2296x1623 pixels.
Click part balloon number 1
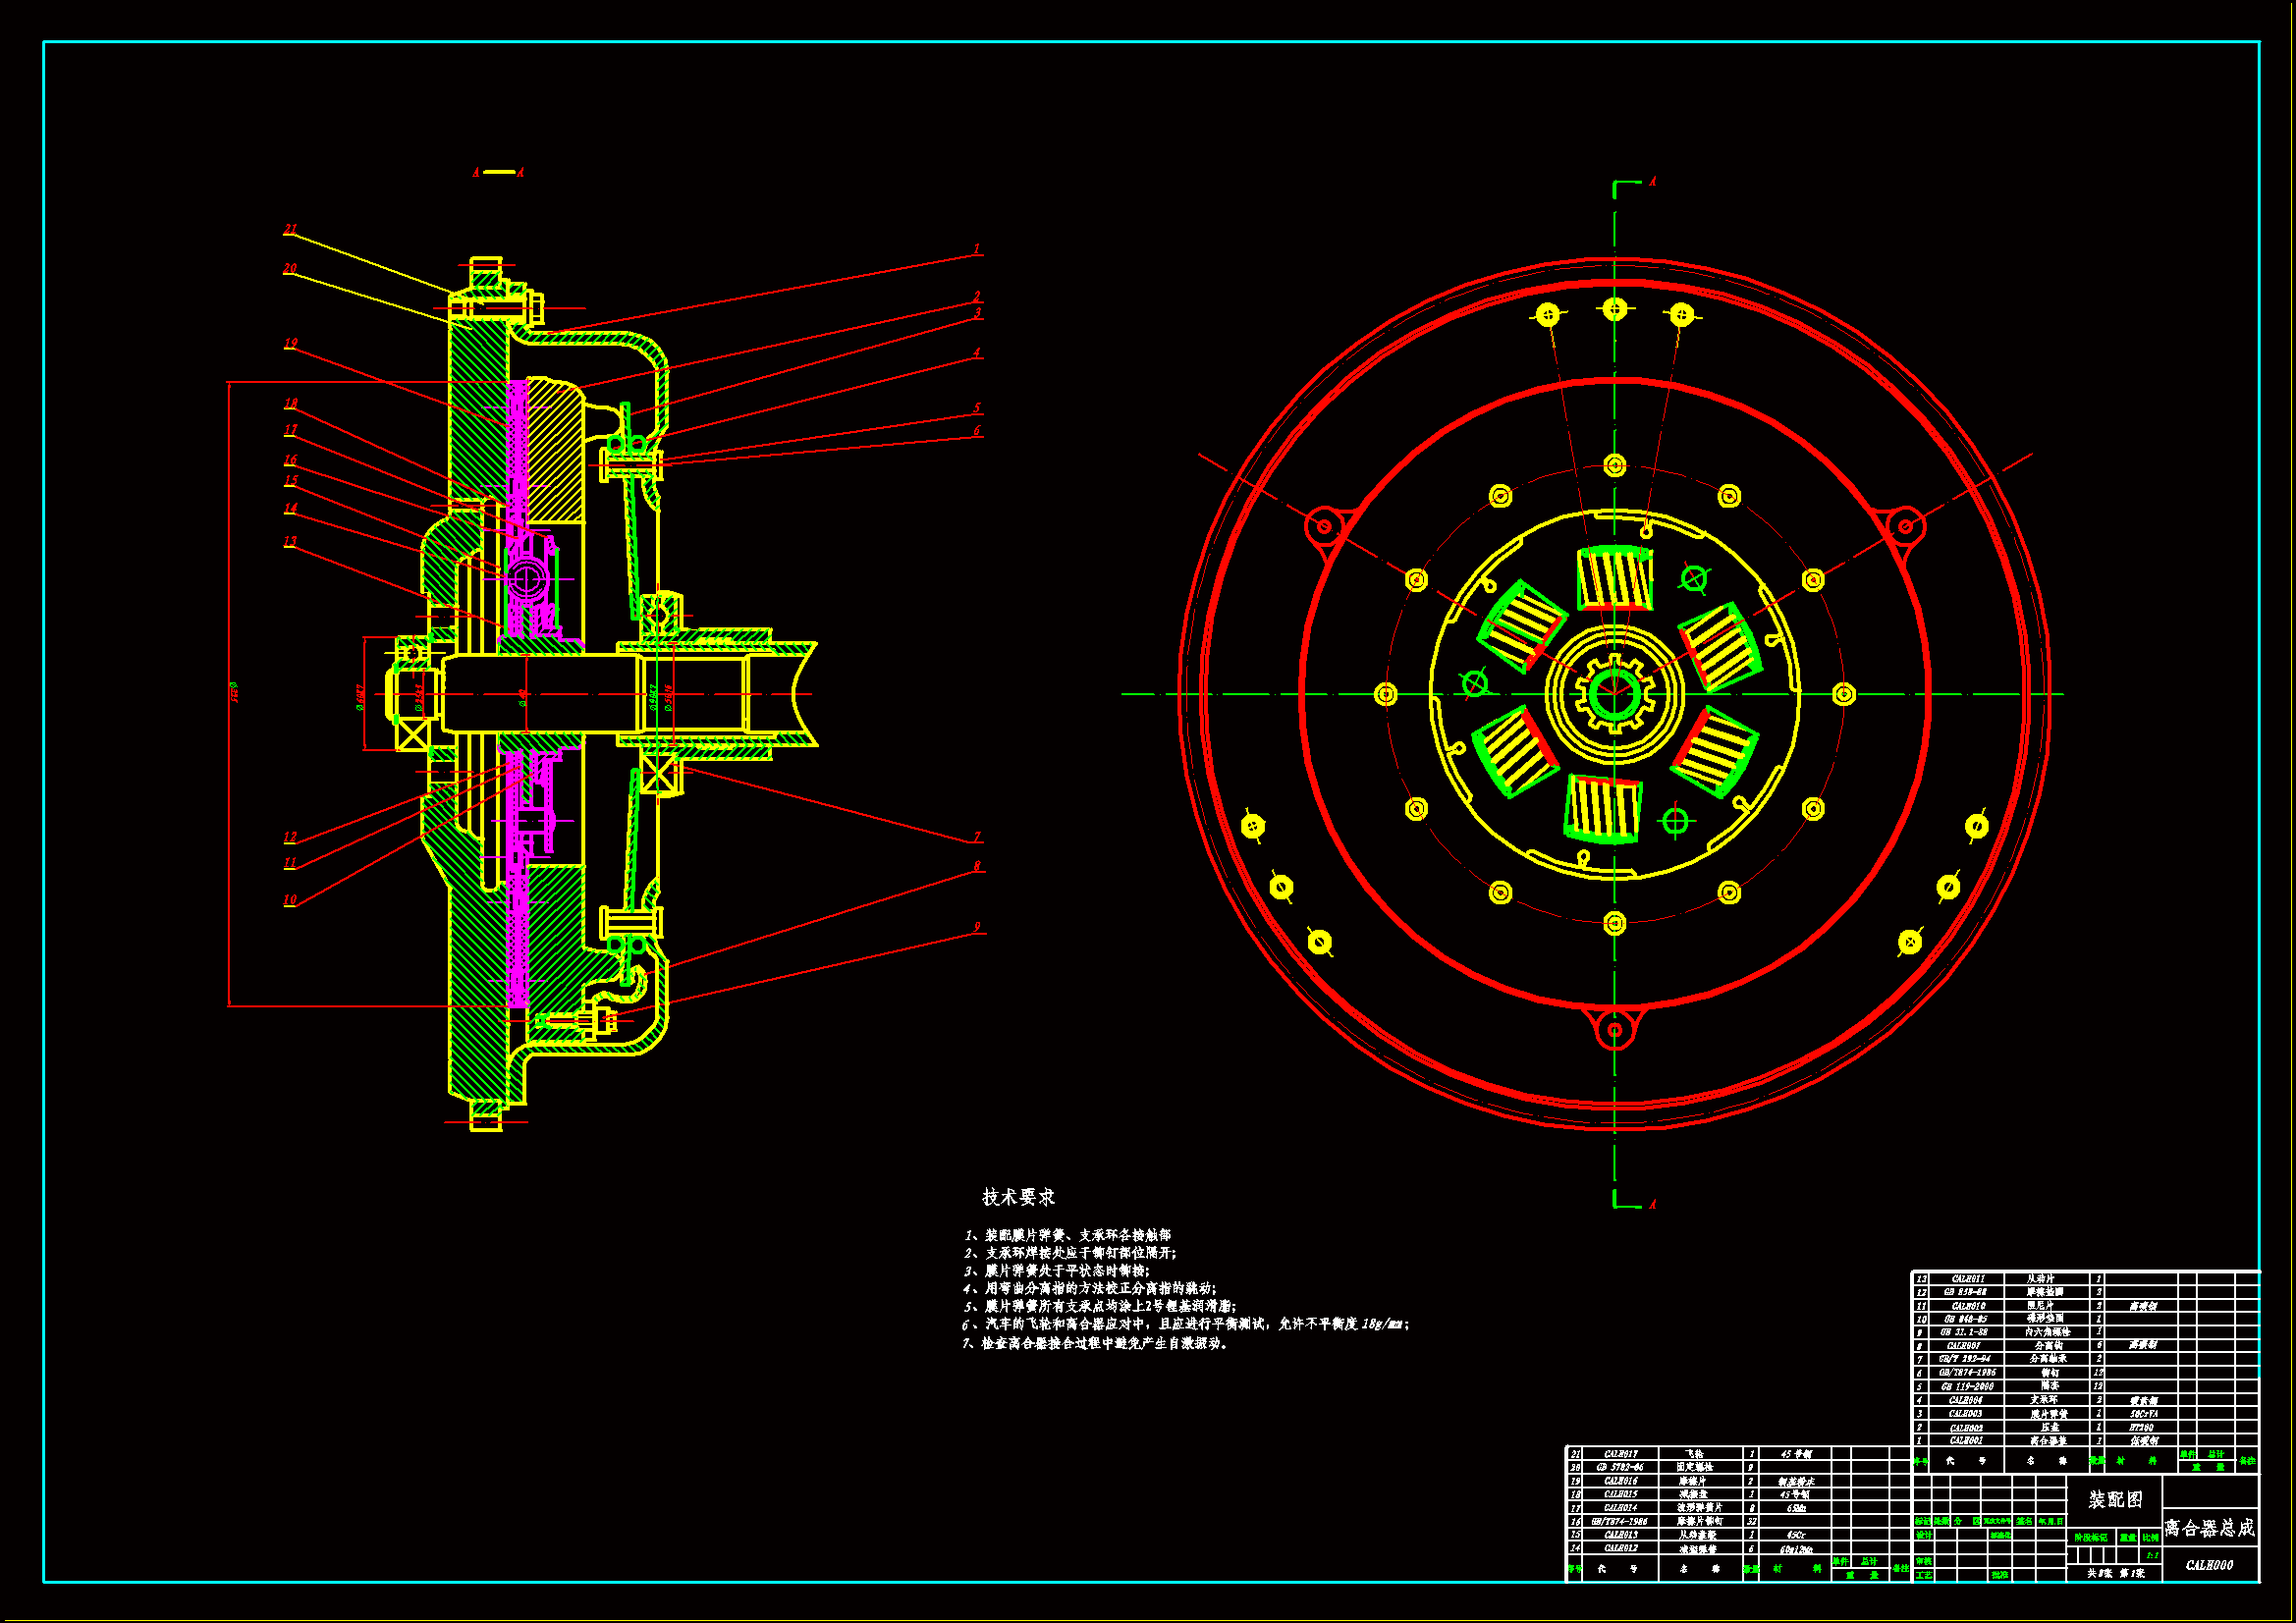coord(977,249)
